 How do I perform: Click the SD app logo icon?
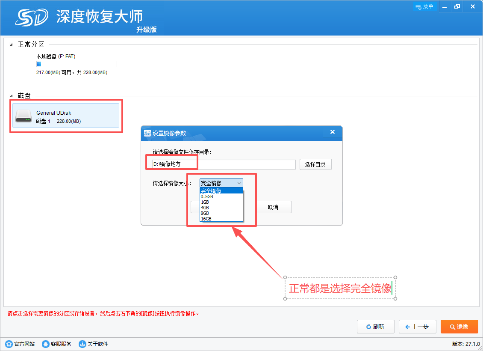[32, 17]
